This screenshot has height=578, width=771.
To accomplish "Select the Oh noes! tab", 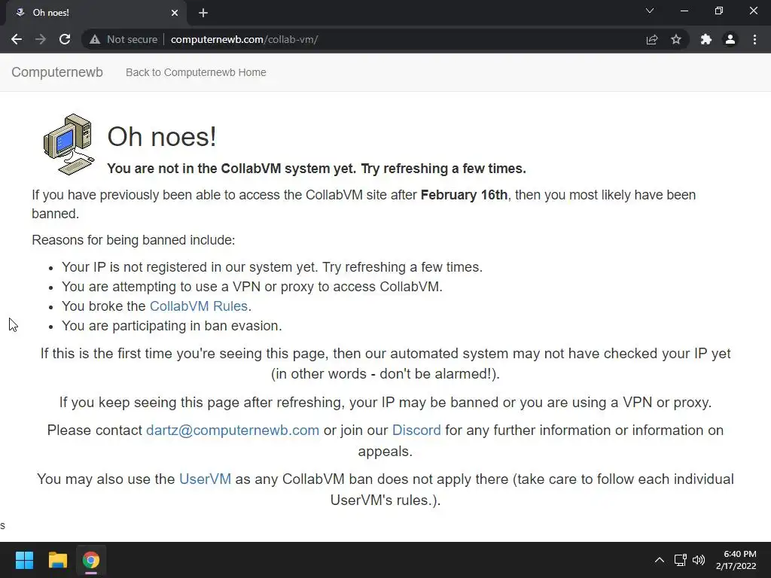I will point(96,13).
